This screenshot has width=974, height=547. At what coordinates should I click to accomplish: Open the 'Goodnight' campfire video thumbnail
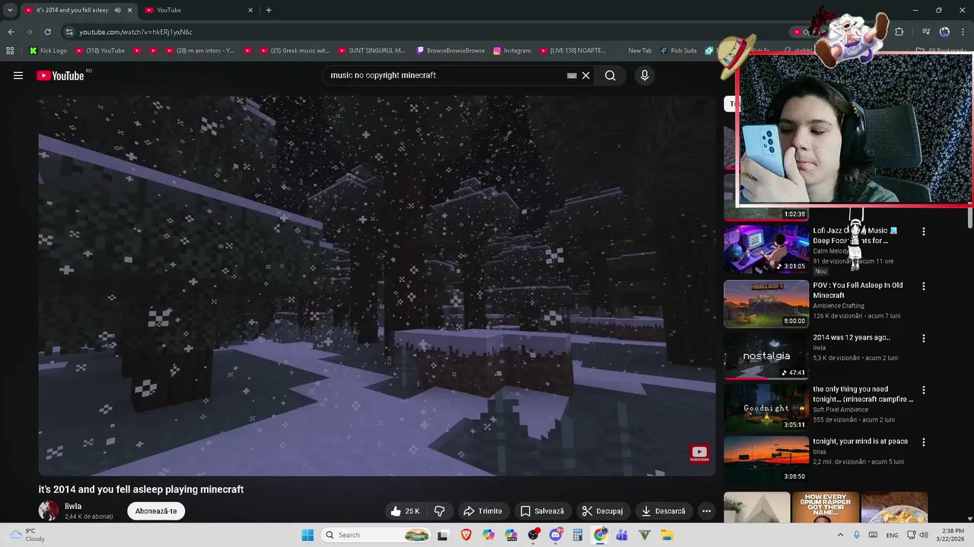tap(766, 408)
